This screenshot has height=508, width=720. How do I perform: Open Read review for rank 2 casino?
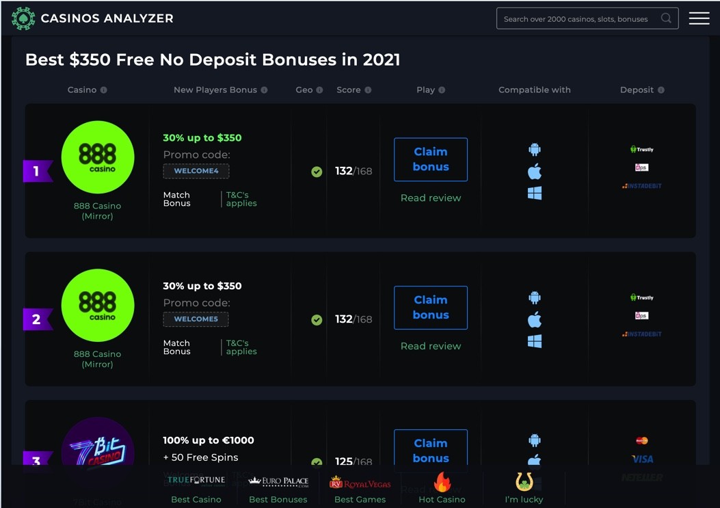431,347
